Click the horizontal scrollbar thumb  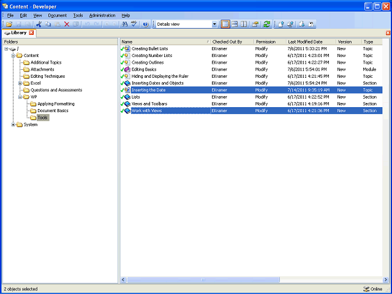coord(203,279)
